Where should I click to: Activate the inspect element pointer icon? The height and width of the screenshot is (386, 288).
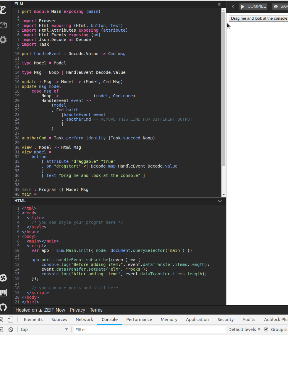pos(1,320)
